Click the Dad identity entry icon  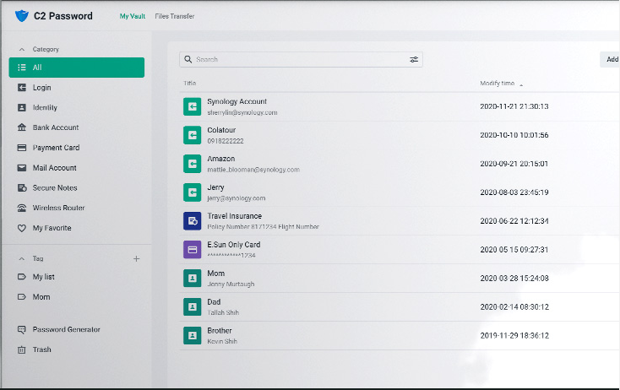click(193, 307)
